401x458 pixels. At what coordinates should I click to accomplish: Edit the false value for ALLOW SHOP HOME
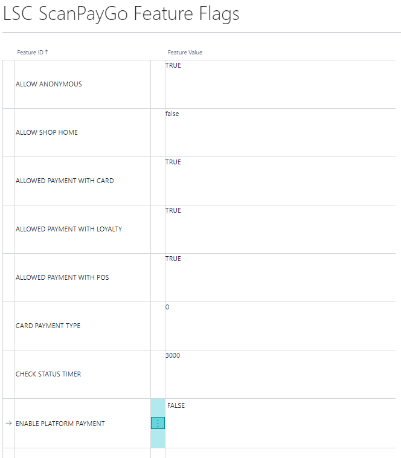(x=172, y=114)
